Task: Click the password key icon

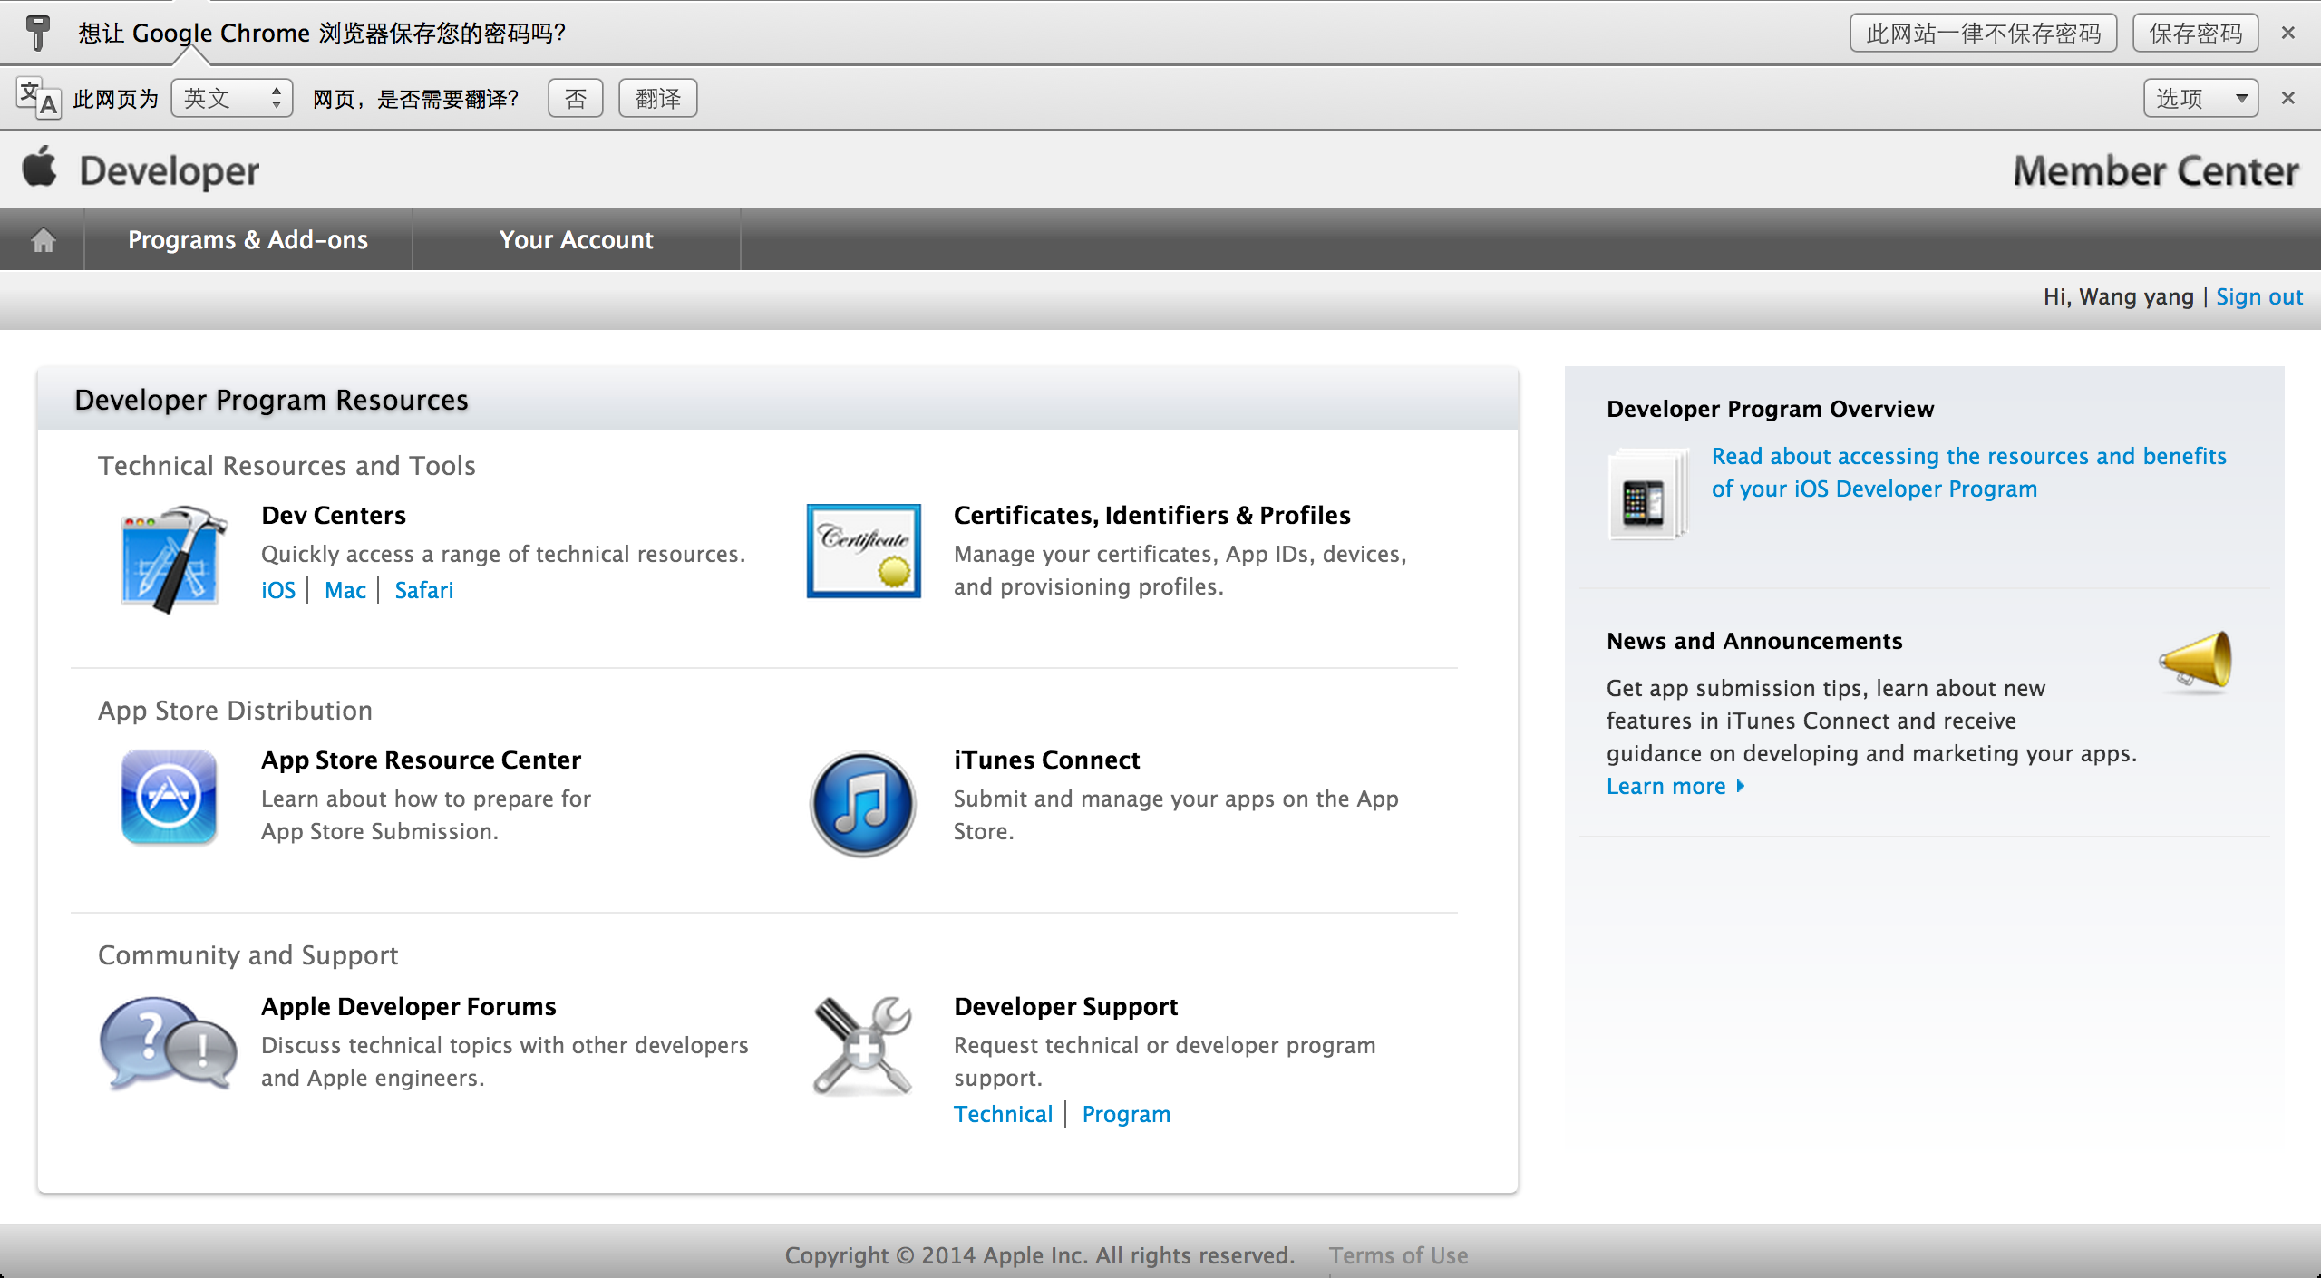Action: (38, 33)
